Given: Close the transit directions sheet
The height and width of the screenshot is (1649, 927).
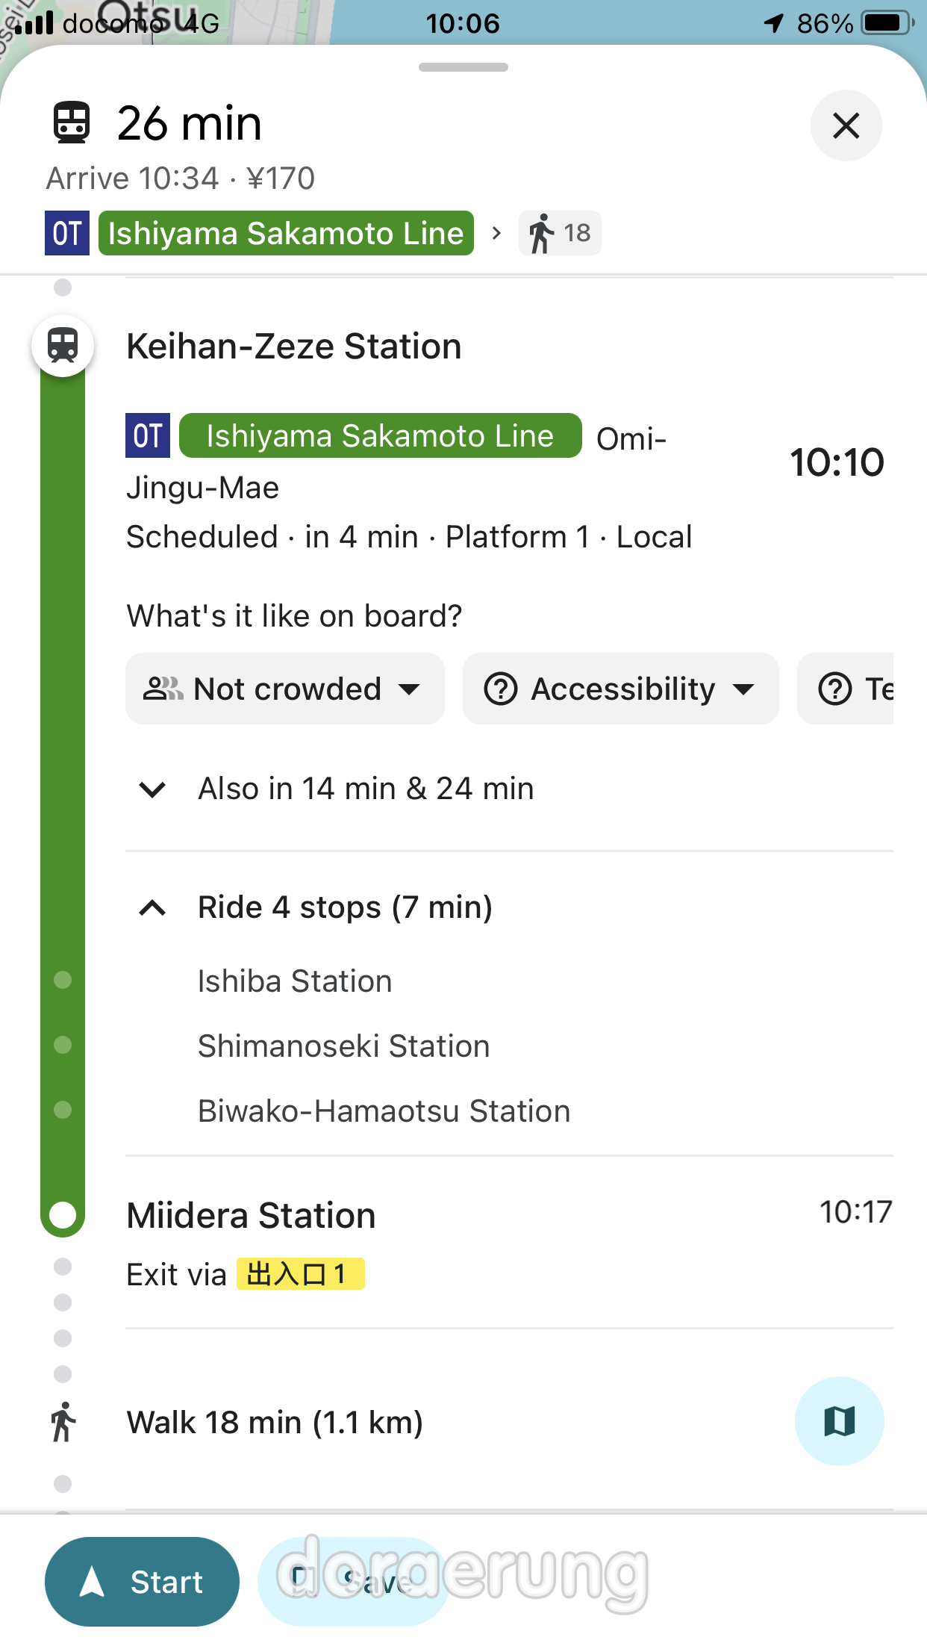Looking at the screenshot, I should pos(846,125).
